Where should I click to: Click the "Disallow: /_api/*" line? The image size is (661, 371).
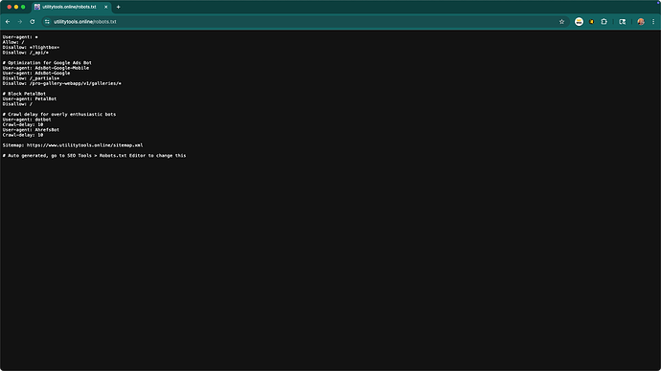tap(26, 53)
